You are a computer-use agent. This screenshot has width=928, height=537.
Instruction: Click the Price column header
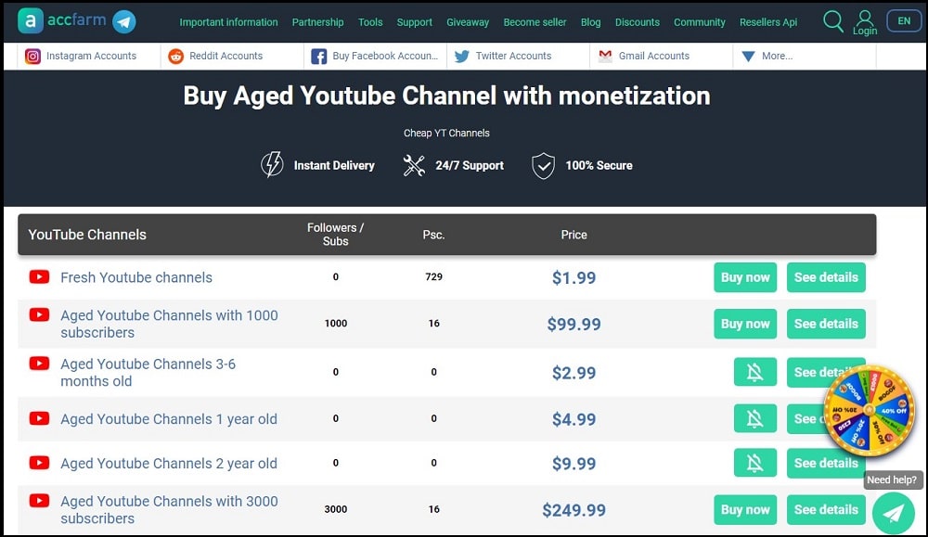pyautogui.click(x=574, y=235)
